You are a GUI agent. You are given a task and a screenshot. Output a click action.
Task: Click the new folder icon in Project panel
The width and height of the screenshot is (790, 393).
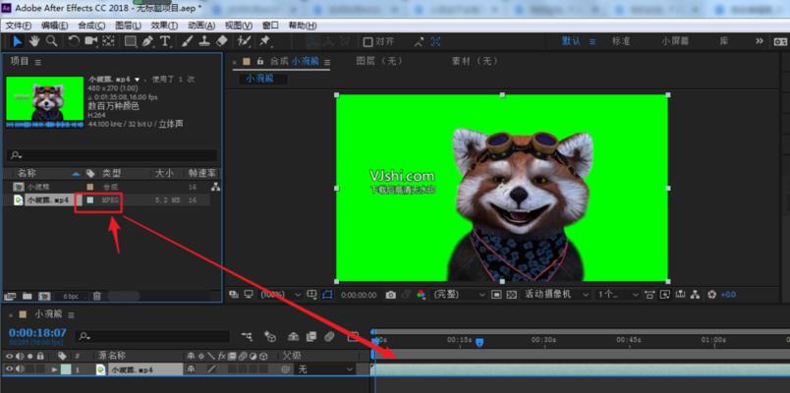[x=27, y=297]
